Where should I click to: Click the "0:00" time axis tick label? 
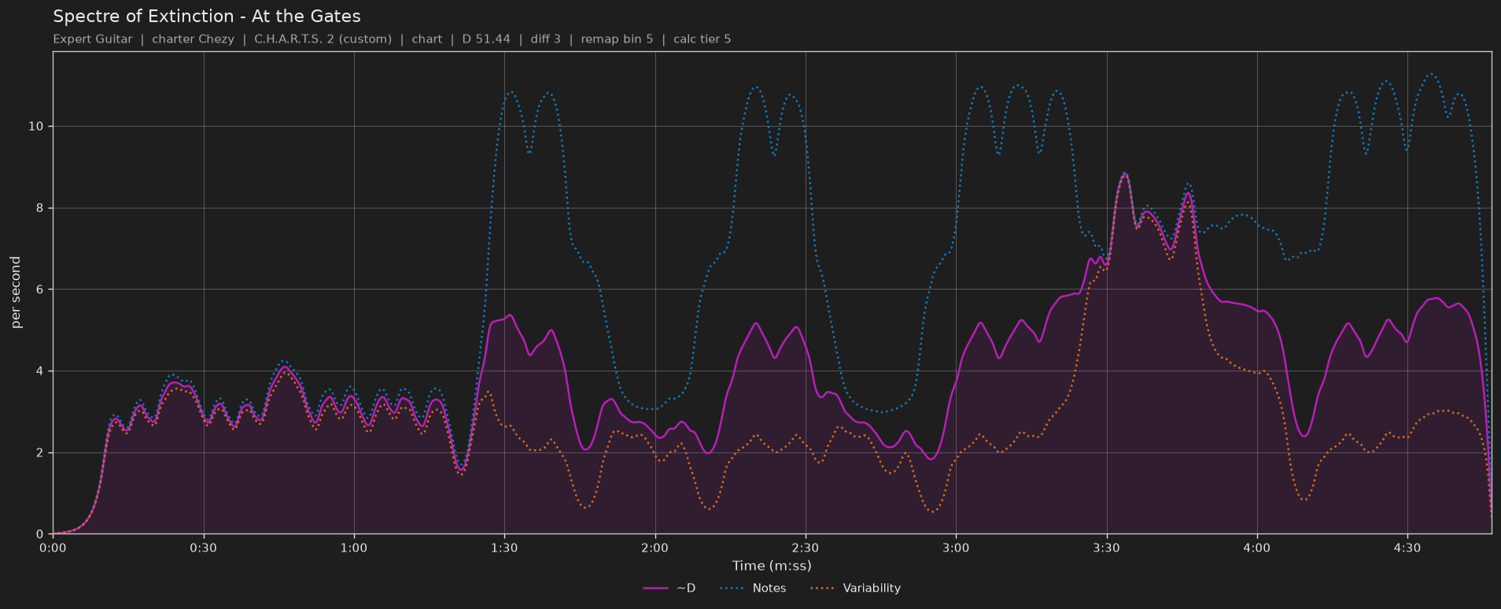coord(53,548)
